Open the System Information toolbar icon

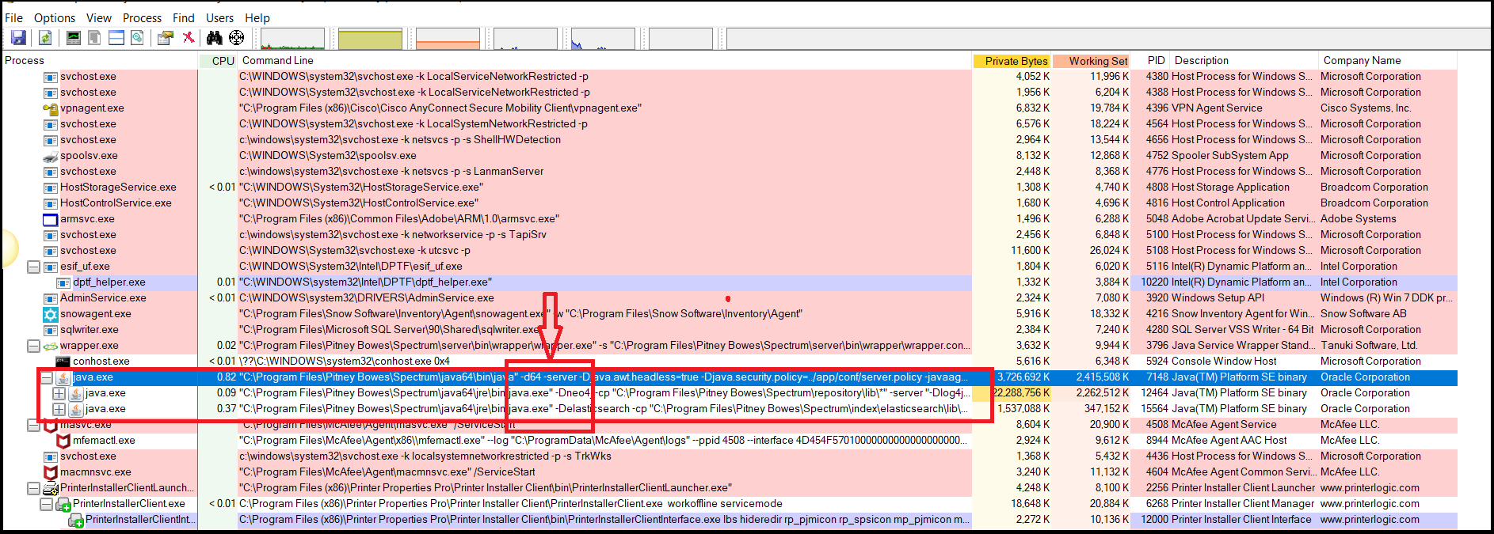pos(74,37)
